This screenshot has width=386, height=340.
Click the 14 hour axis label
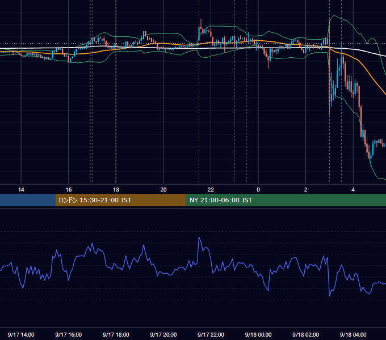tap(21, 190)
